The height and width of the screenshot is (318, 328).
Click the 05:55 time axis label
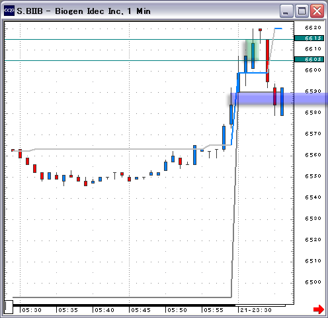point(214,310)
